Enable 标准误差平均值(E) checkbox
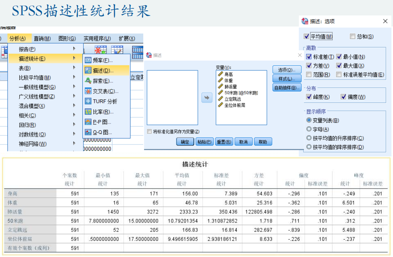 (339, 74)
